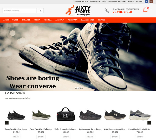Open Under Armour Surge 5 shoe thumbnail
The width and height of the screenshot is (156, 139).
[90, 115]
